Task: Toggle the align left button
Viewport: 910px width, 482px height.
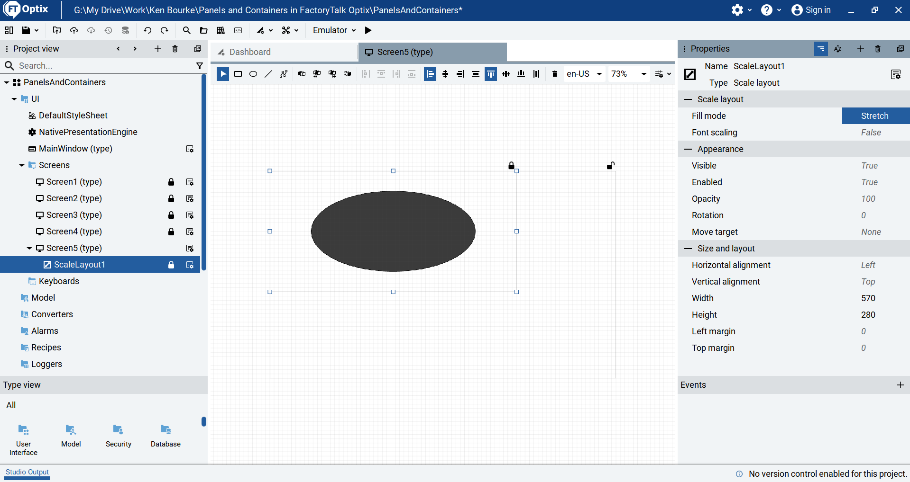Action: (x=430, y=74)
